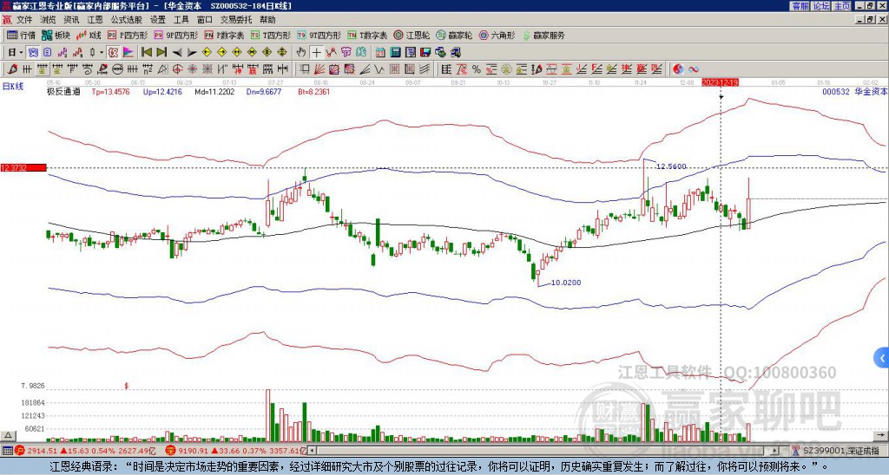Open the P数字表 tool
Screen dimensions: 889x475
pyautogui.click(x=224, y=35)
